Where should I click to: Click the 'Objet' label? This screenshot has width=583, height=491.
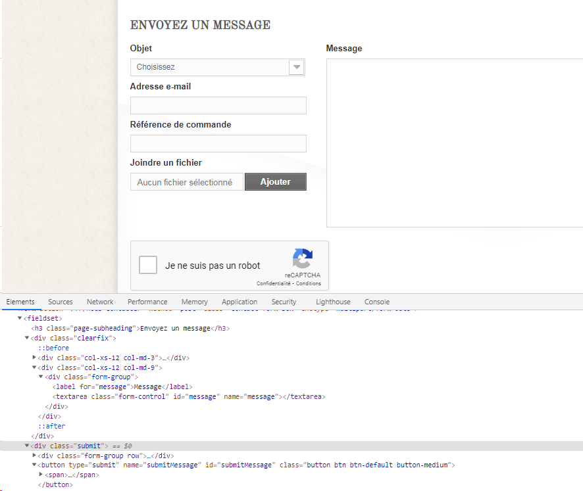coord(141,49)
